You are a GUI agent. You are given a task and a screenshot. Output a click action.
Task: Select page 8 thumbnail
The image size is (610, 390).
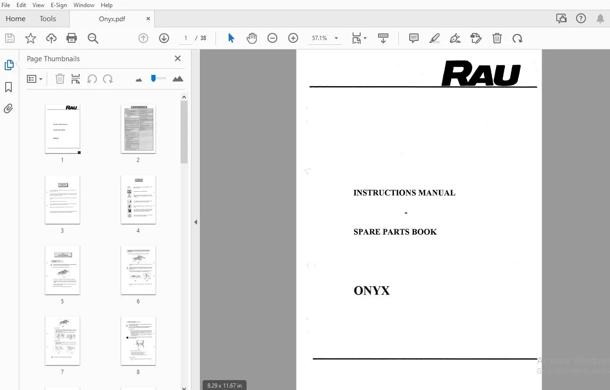point(138,341)
